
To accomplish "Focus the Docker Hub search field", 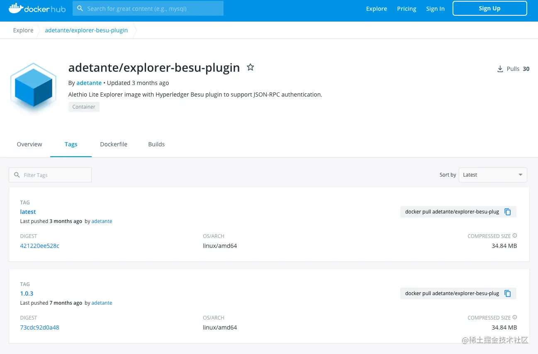I will coord(148,8).
